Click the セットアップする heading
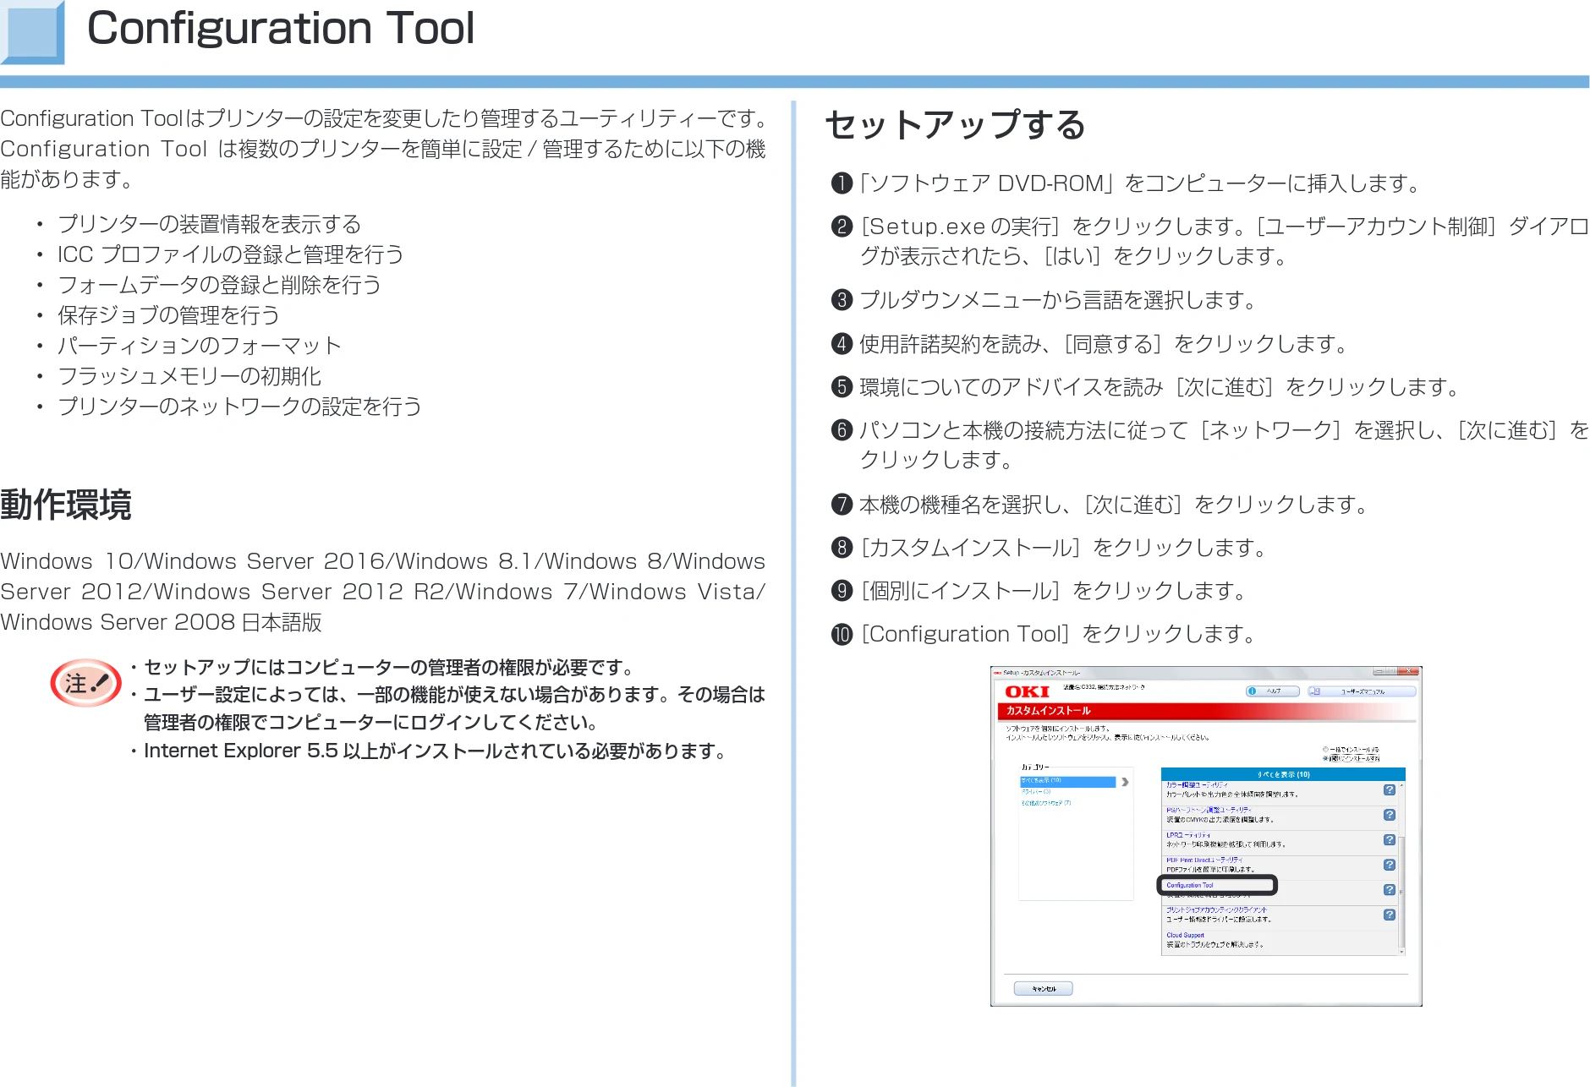This screenshot has height=1087, width=1590. click(x=955, y=125)
